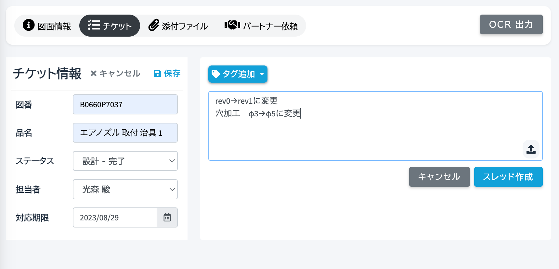Viewport: 559px width, 269px height.
Task: Click the スレッド作成 button
Action: tap(508, 177)
